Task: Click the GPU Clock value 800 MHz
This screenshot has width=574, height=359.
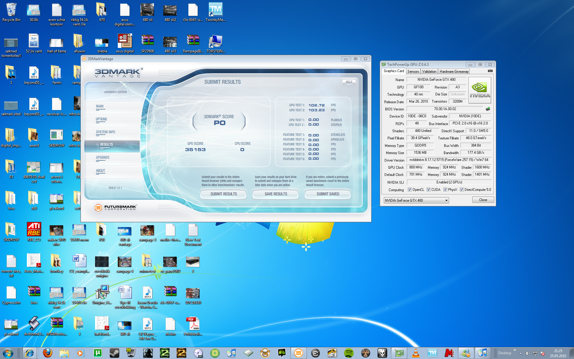Action: point(416,167)
